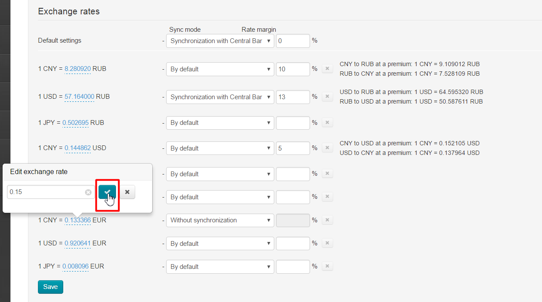Screen dimensions: 542x302
Task: Remove the CNY to USD rate row
Action: (327, 148)
